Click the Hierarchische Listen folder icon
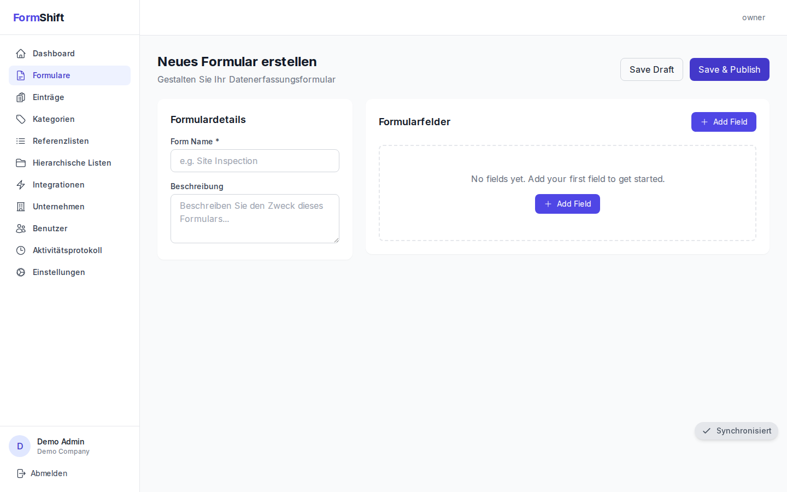Image resolution: width=787 pixels, height=492 pixels. (20, 162)
